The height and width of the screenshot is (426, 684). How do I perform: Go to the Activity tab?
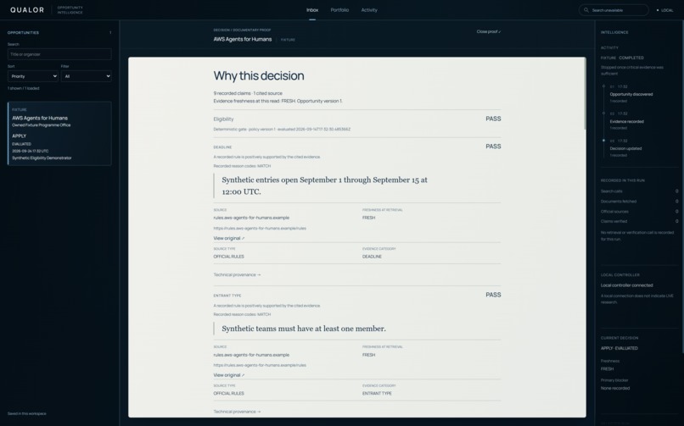coord(369,10)
